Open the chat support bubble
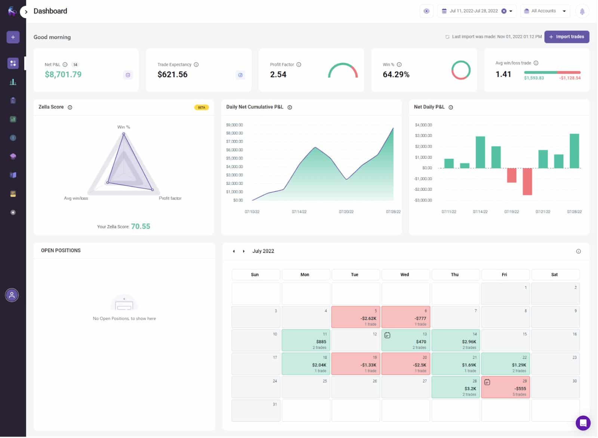Image resolution: width=598 pixels, height=438 pixels. 583,424
